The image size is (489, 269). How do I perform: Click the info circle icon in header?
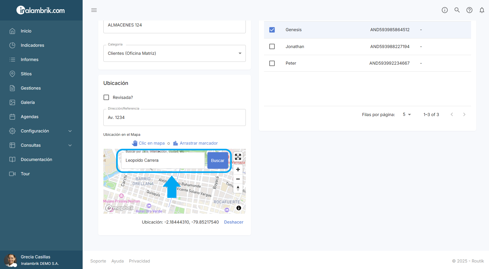click(x=445, y=10)
